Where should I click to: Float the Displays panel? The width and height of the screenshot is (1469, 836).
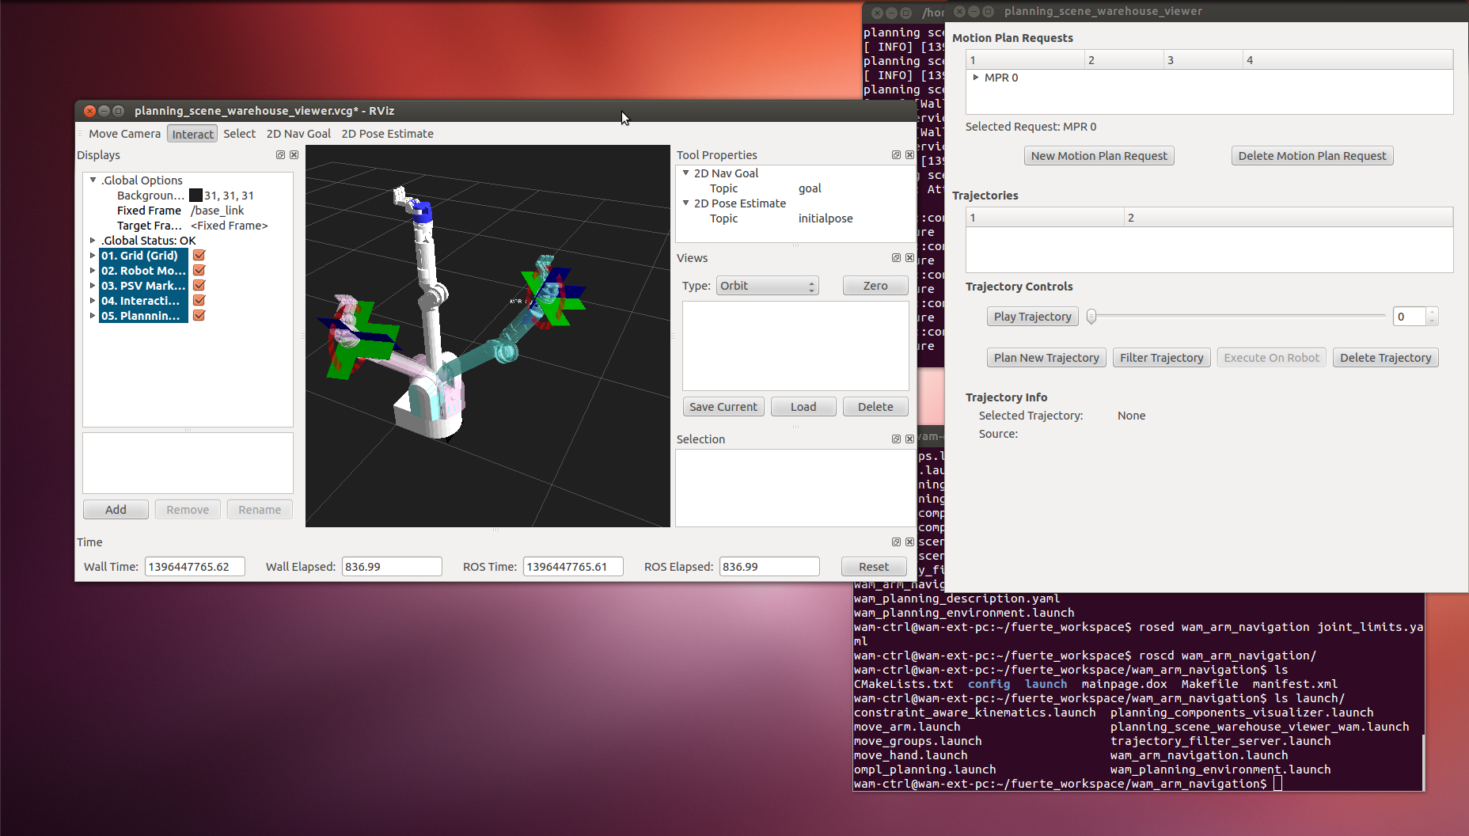coord(280,155)
